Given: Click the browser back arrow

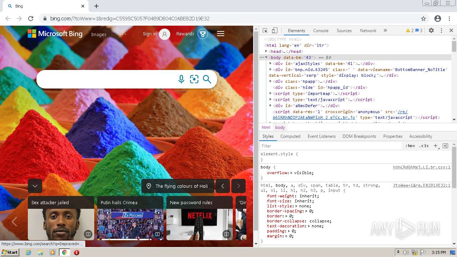Looking at the screenshot, I should [x=8, y=19].
